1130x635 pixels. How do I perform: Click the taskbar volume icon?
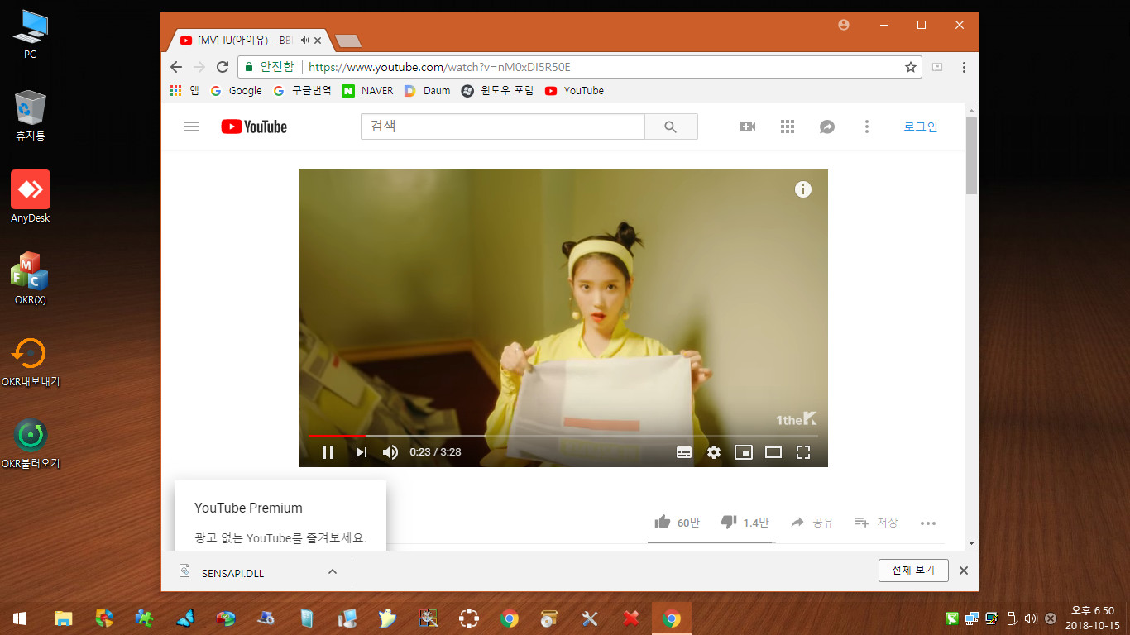click(x=1031, y=618)
